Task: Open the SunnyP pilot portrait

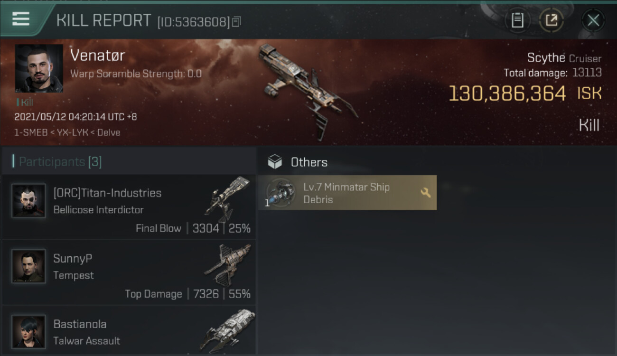Action: (x=28, y=266)
